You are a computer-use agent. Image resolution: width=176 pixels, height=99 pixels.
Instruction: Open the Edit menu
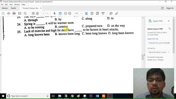6,4
